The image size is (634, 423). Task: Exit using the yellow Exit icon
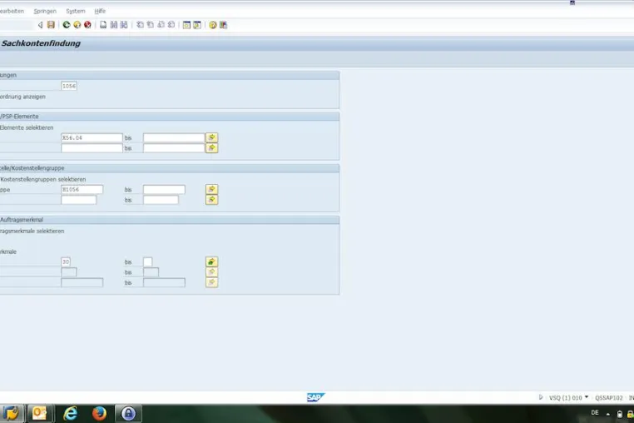[77, 25]
